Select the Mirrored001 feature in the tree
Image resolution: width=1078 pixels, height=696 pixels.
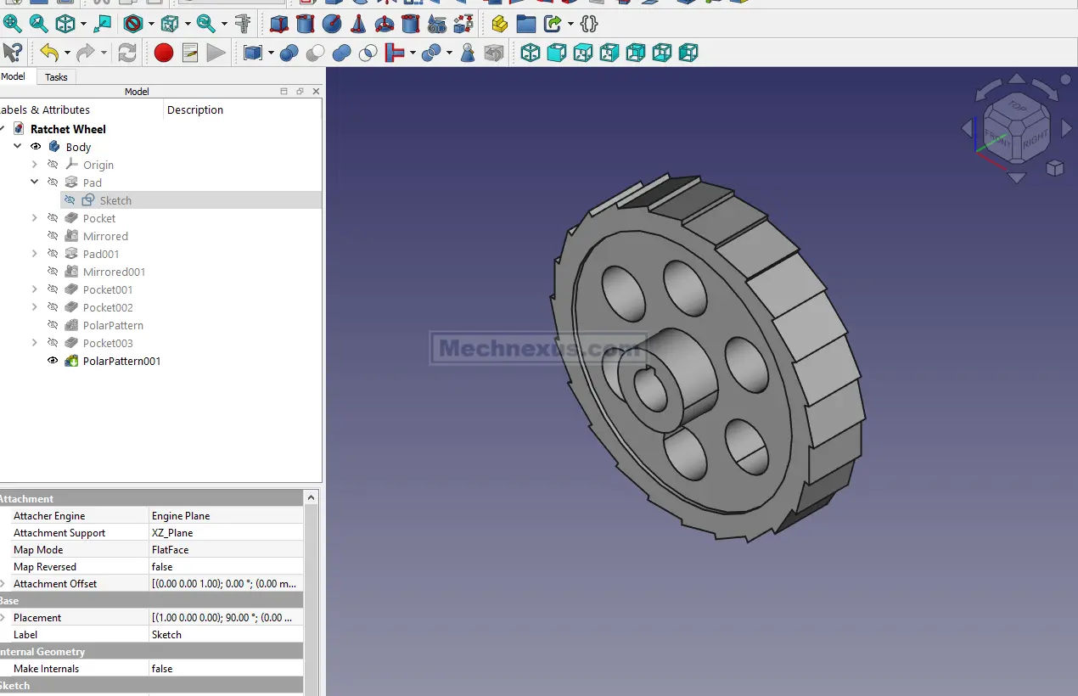tap(114, 272)
